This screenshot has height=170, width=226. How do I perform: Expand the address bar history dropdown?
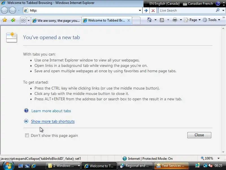point(140,10)
